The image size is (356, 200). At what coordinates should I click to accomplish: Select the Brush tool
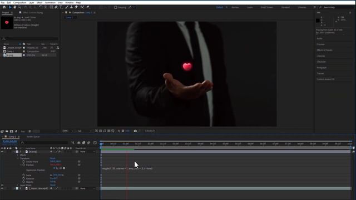pos(67,7)
